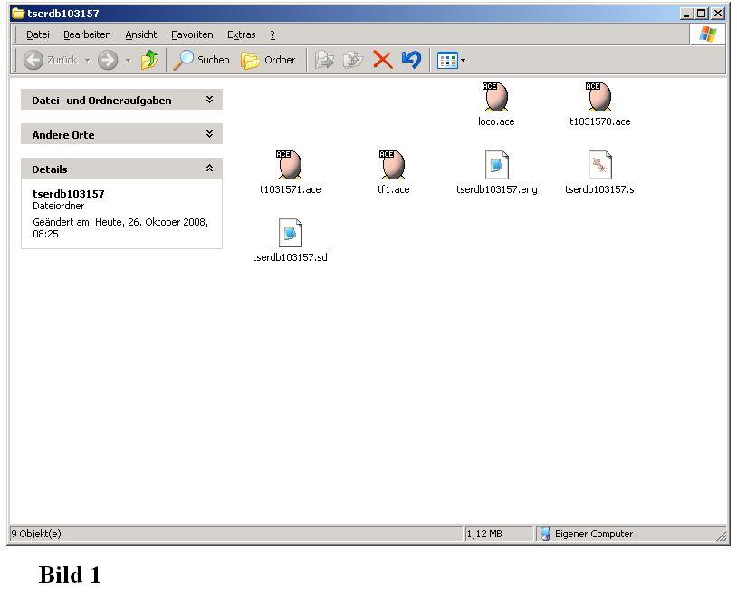
Task: Expand the Andere Orte panel
Action: click(209, 134)
